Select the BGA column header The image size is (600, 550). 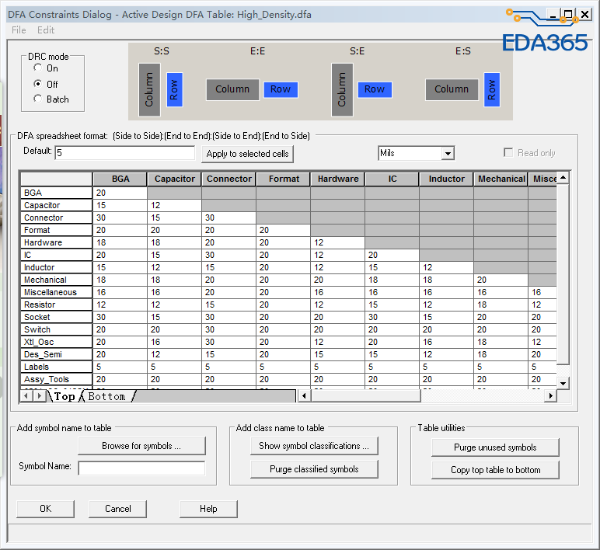click(x=120, y=179)
